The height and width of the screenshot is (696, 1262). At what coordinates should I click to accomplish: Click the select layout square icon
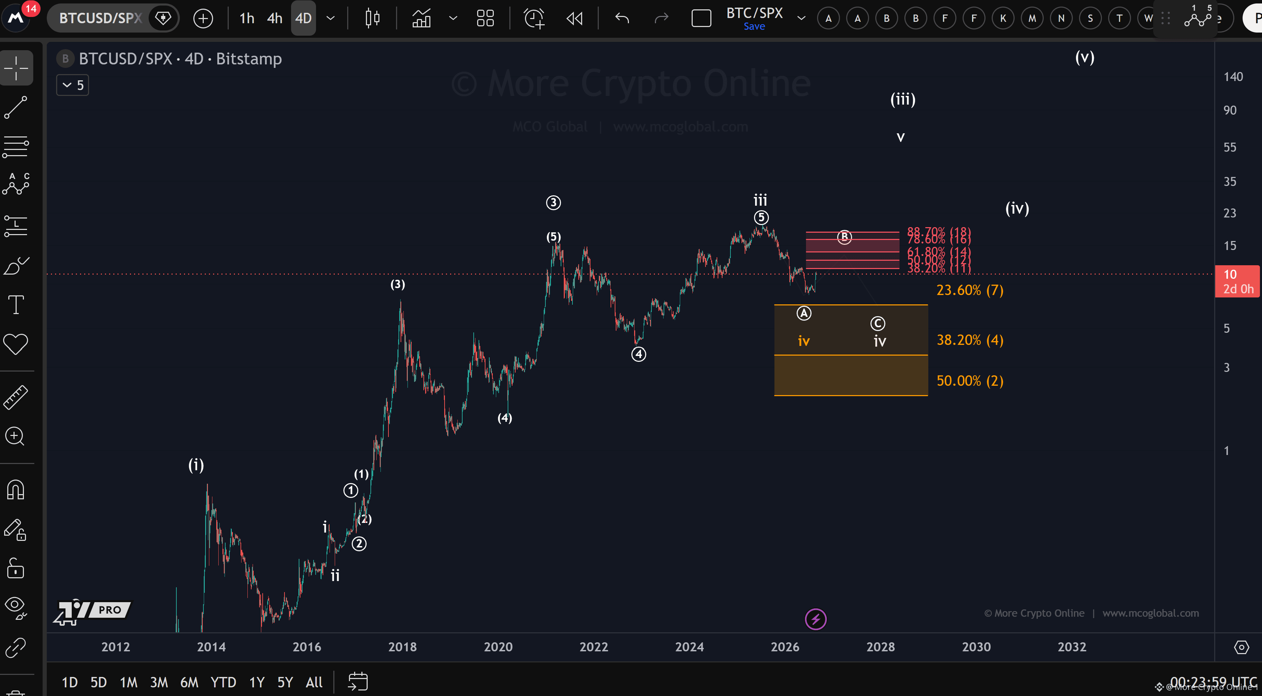tap(701, 19)
